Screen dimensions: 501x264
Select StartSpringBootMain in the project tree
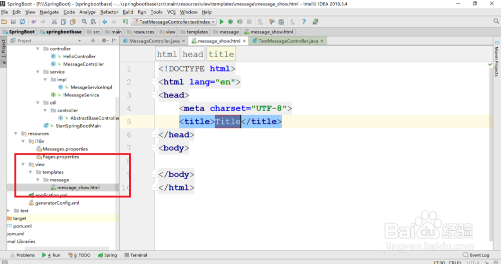78,126
